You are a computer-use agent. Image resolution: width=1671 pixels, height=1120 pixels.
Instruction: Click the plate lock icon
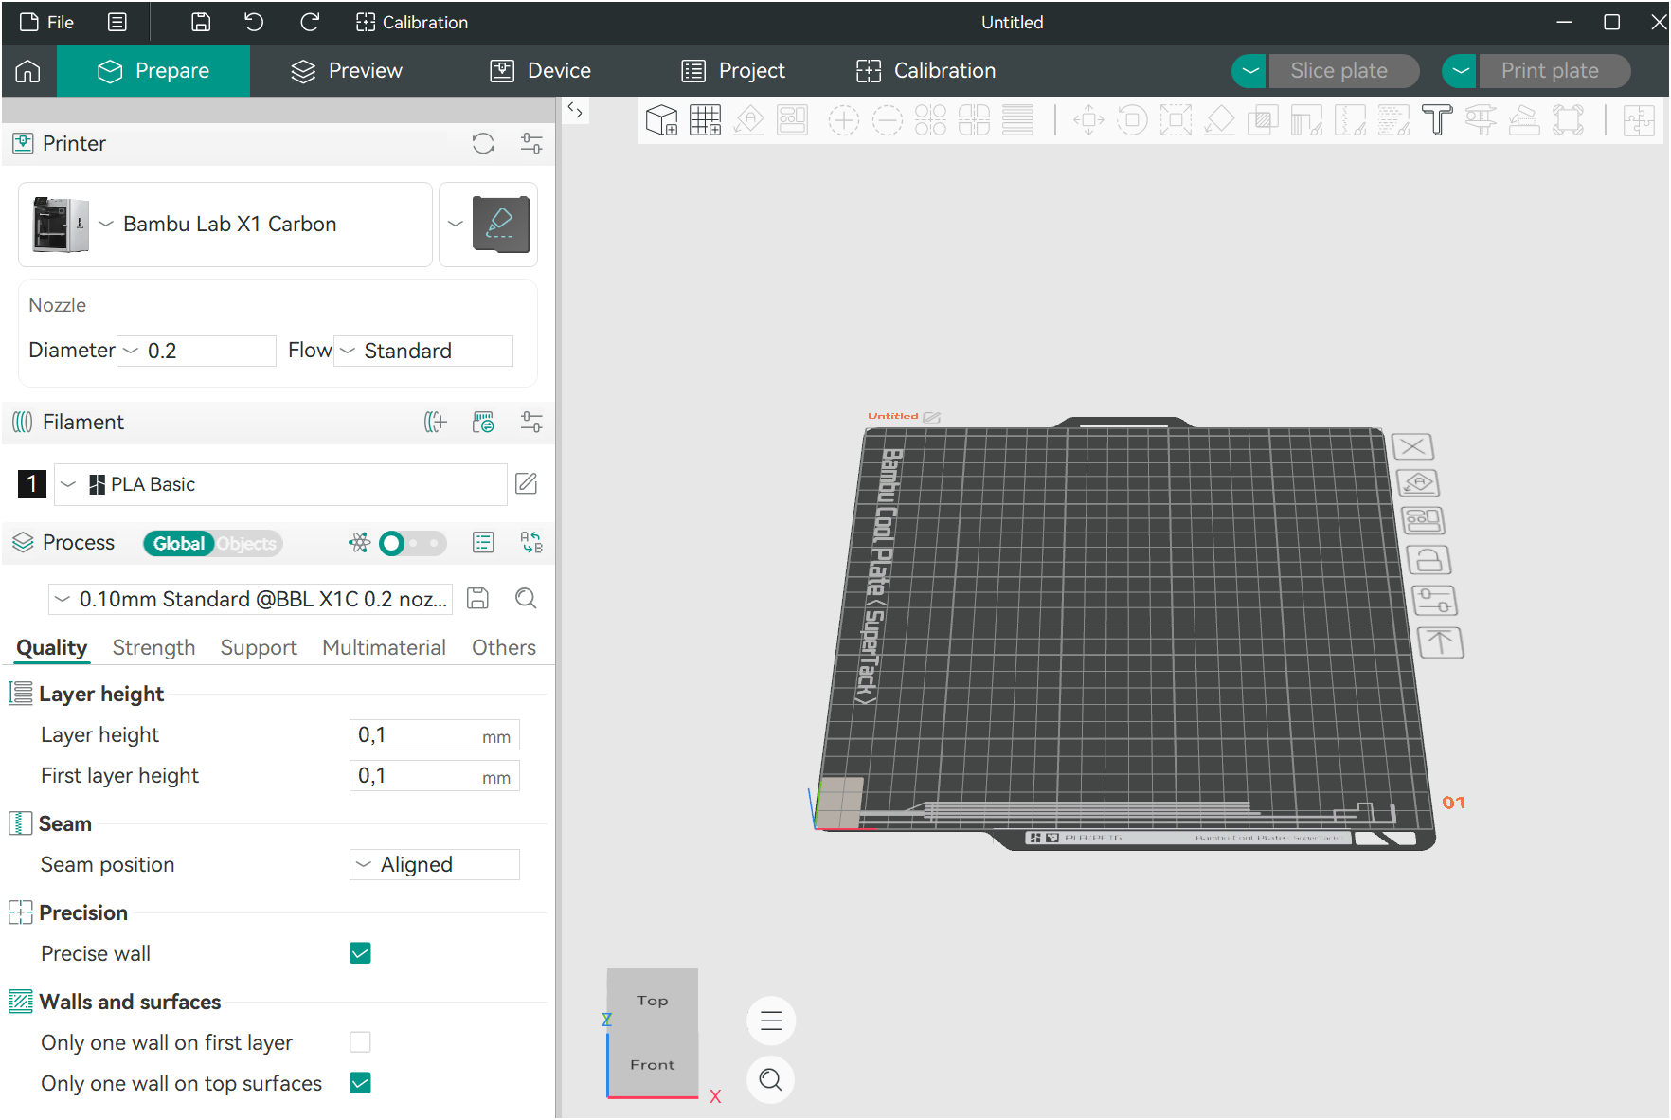[x=1428, y=560]
